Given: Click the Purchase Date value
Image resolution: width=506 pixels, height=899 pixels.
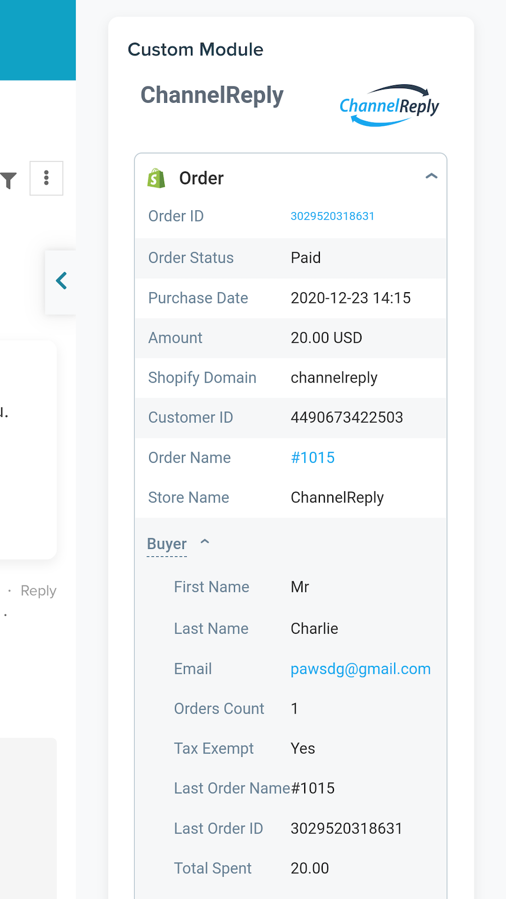Looking at the screenshot, I should (x=350, y=298).
